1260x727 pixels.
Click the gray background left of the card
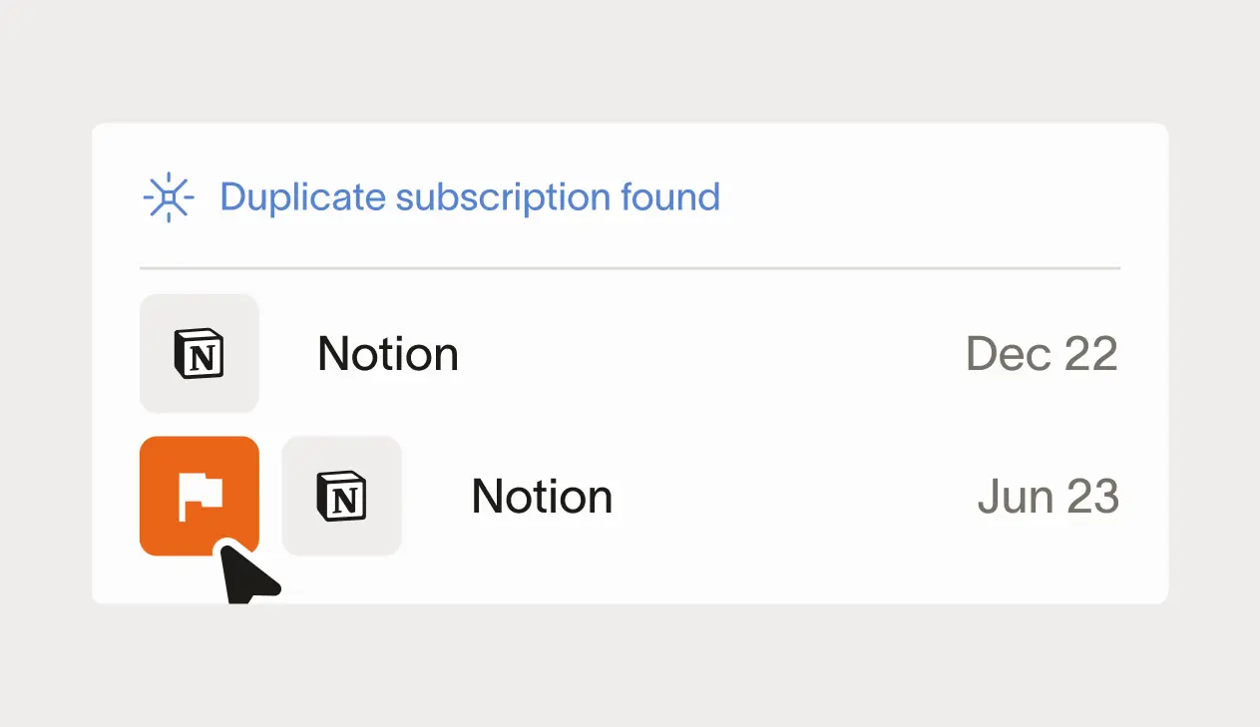point(45,363)
